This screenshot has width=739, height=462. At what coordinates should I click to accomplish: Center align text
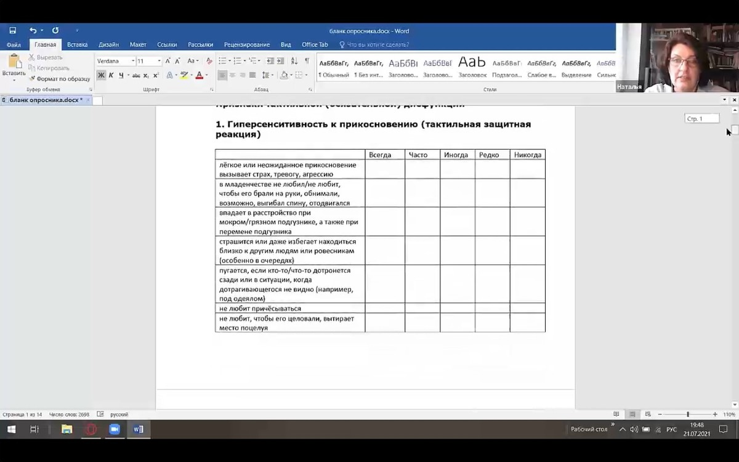tap(233, 75)
